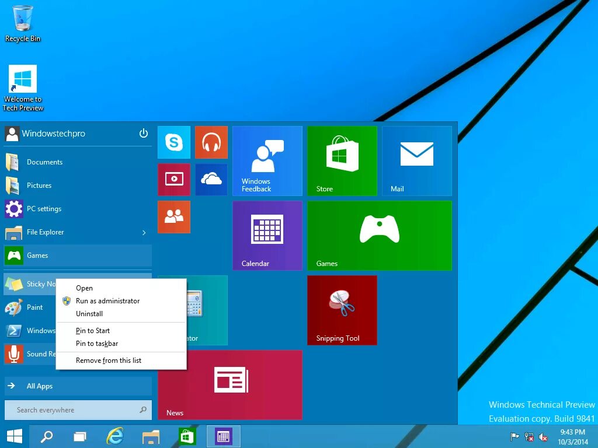Click the magnifier in the search box
Viewport: 598px width, 448px height.
(143, 410)
